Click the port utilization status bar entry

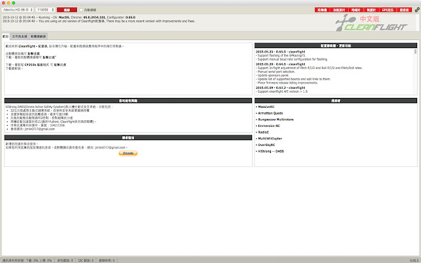coord(28,260)
